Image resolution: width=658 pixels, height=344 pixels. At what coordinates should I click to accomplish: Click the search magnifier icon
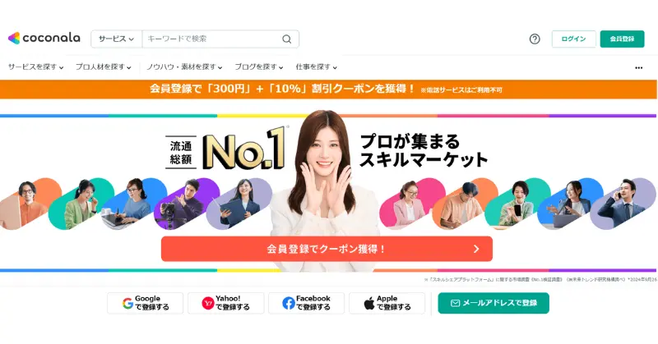click(x=286, y=39)
